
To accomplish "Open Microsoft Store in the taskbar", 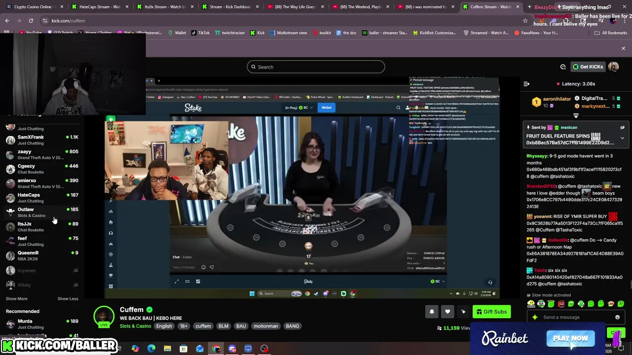I will coord(183,349).
